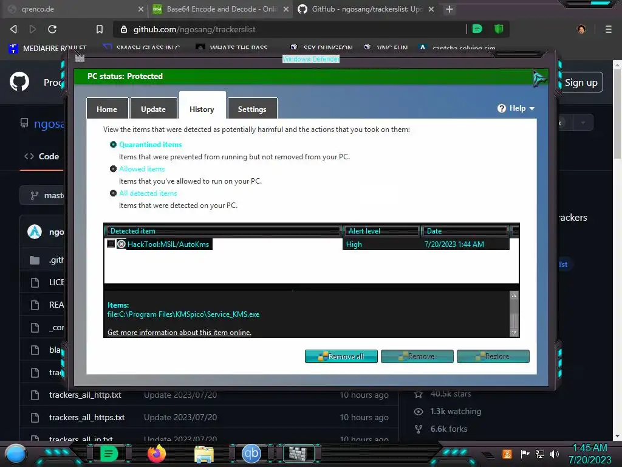The image size is (622, 467).
Task: Click the HackTool detection warning icon
Action: [121, 244]
